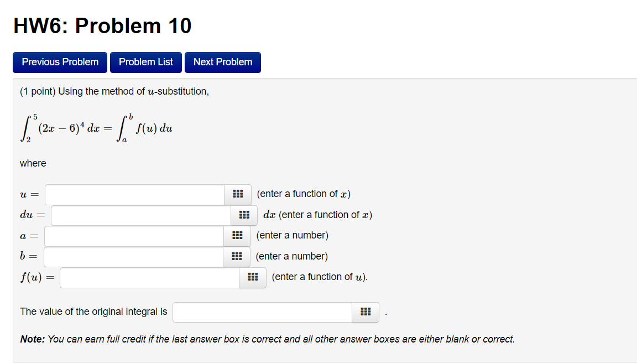Open the keypad next to the integral value box
The height and width of the screenshot is (363, 637).
pos(366,312)
